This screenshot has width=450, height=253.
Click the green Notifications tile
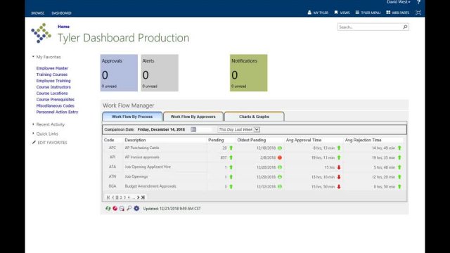pyautogui.click(x=248, y=73)
